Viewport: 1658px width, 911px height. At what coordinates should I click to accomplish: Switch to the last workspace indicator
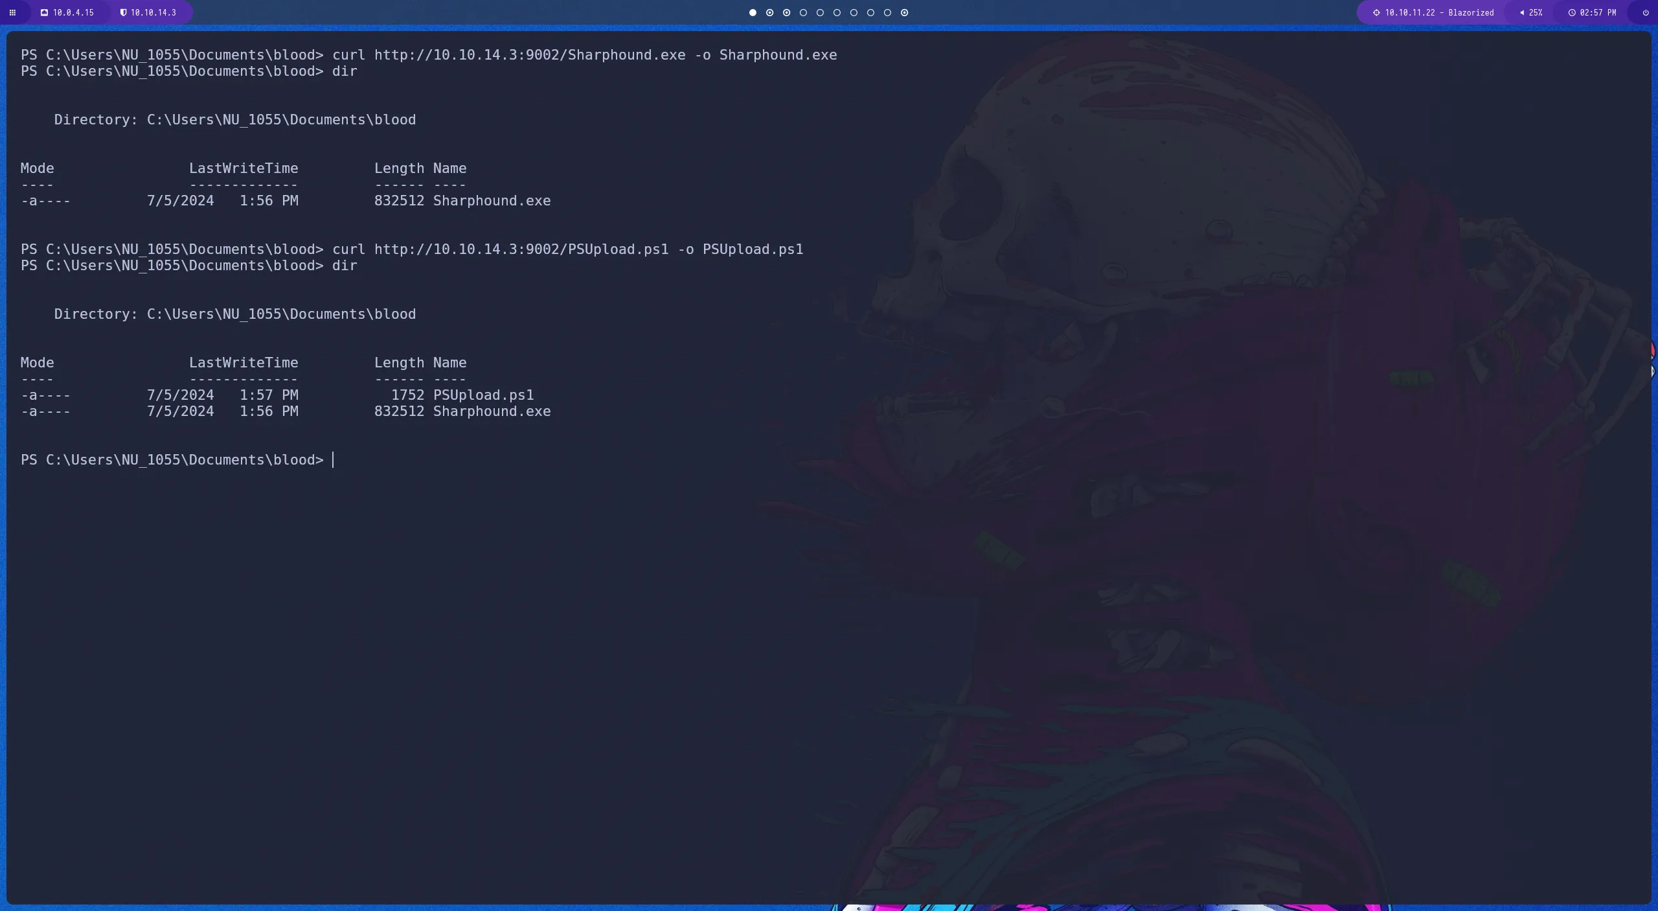tap(905, 12)
